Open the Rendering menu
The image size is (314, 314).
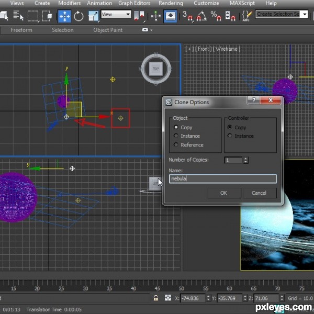pos(171,3)
